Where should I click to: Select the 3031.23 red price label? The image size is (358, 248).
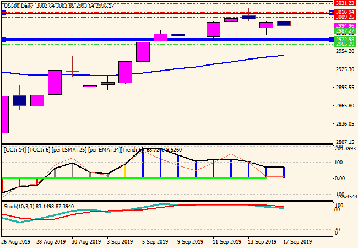(x=344, y=3)
